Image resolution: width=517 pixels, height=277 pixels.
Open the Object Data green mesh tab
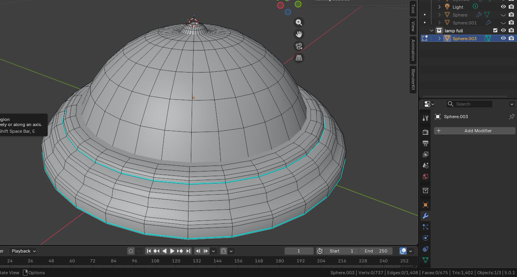point(425,260)
